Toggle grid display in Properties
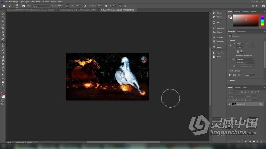 pos(234,75)
